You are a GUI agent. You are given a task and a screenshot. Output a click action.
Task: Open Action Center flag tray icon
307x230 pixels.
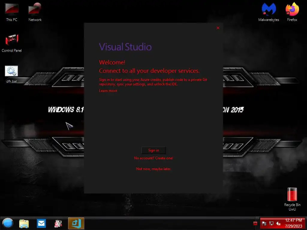click(x=264, y=223)
